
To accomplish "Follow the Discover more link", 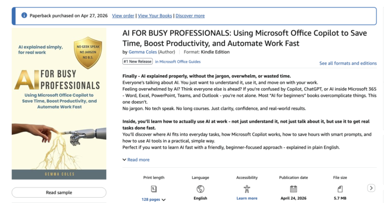I will 190,15.
